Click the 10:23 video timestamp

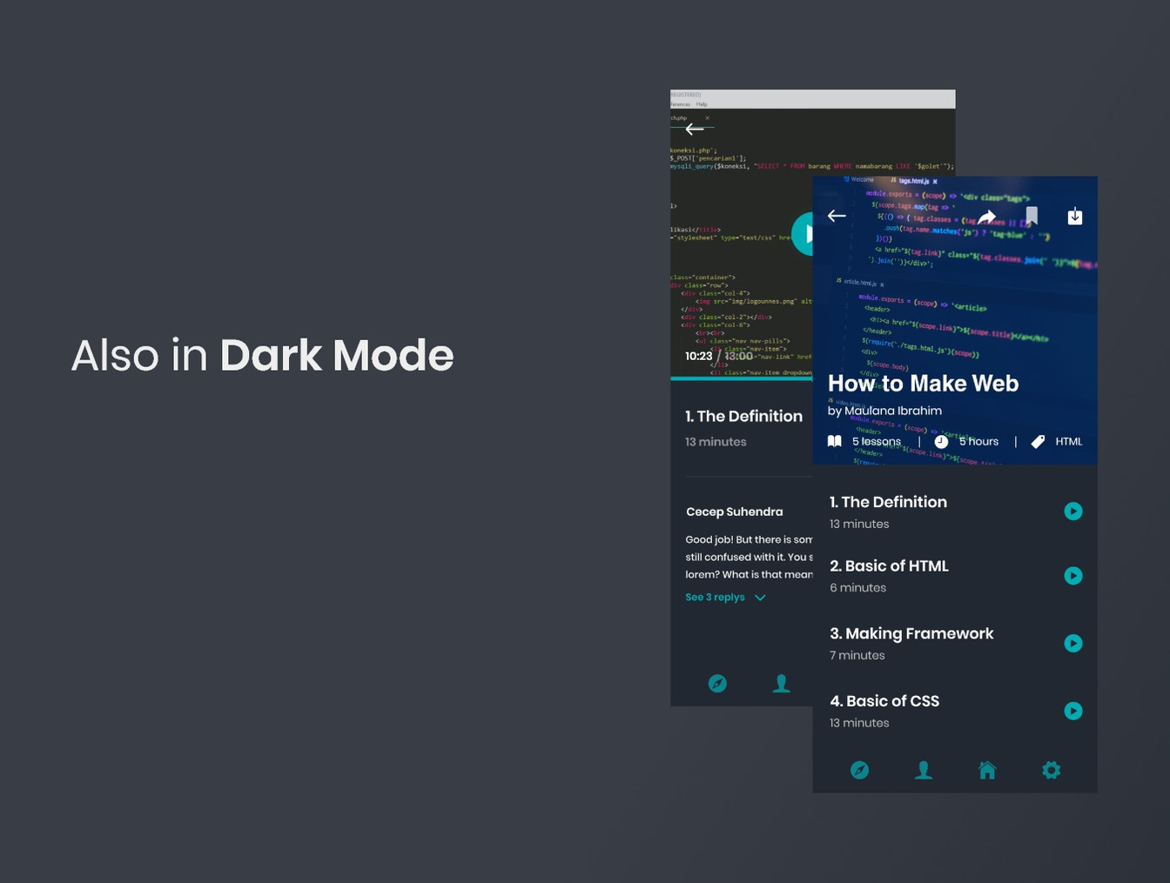[x=698, y=356]
